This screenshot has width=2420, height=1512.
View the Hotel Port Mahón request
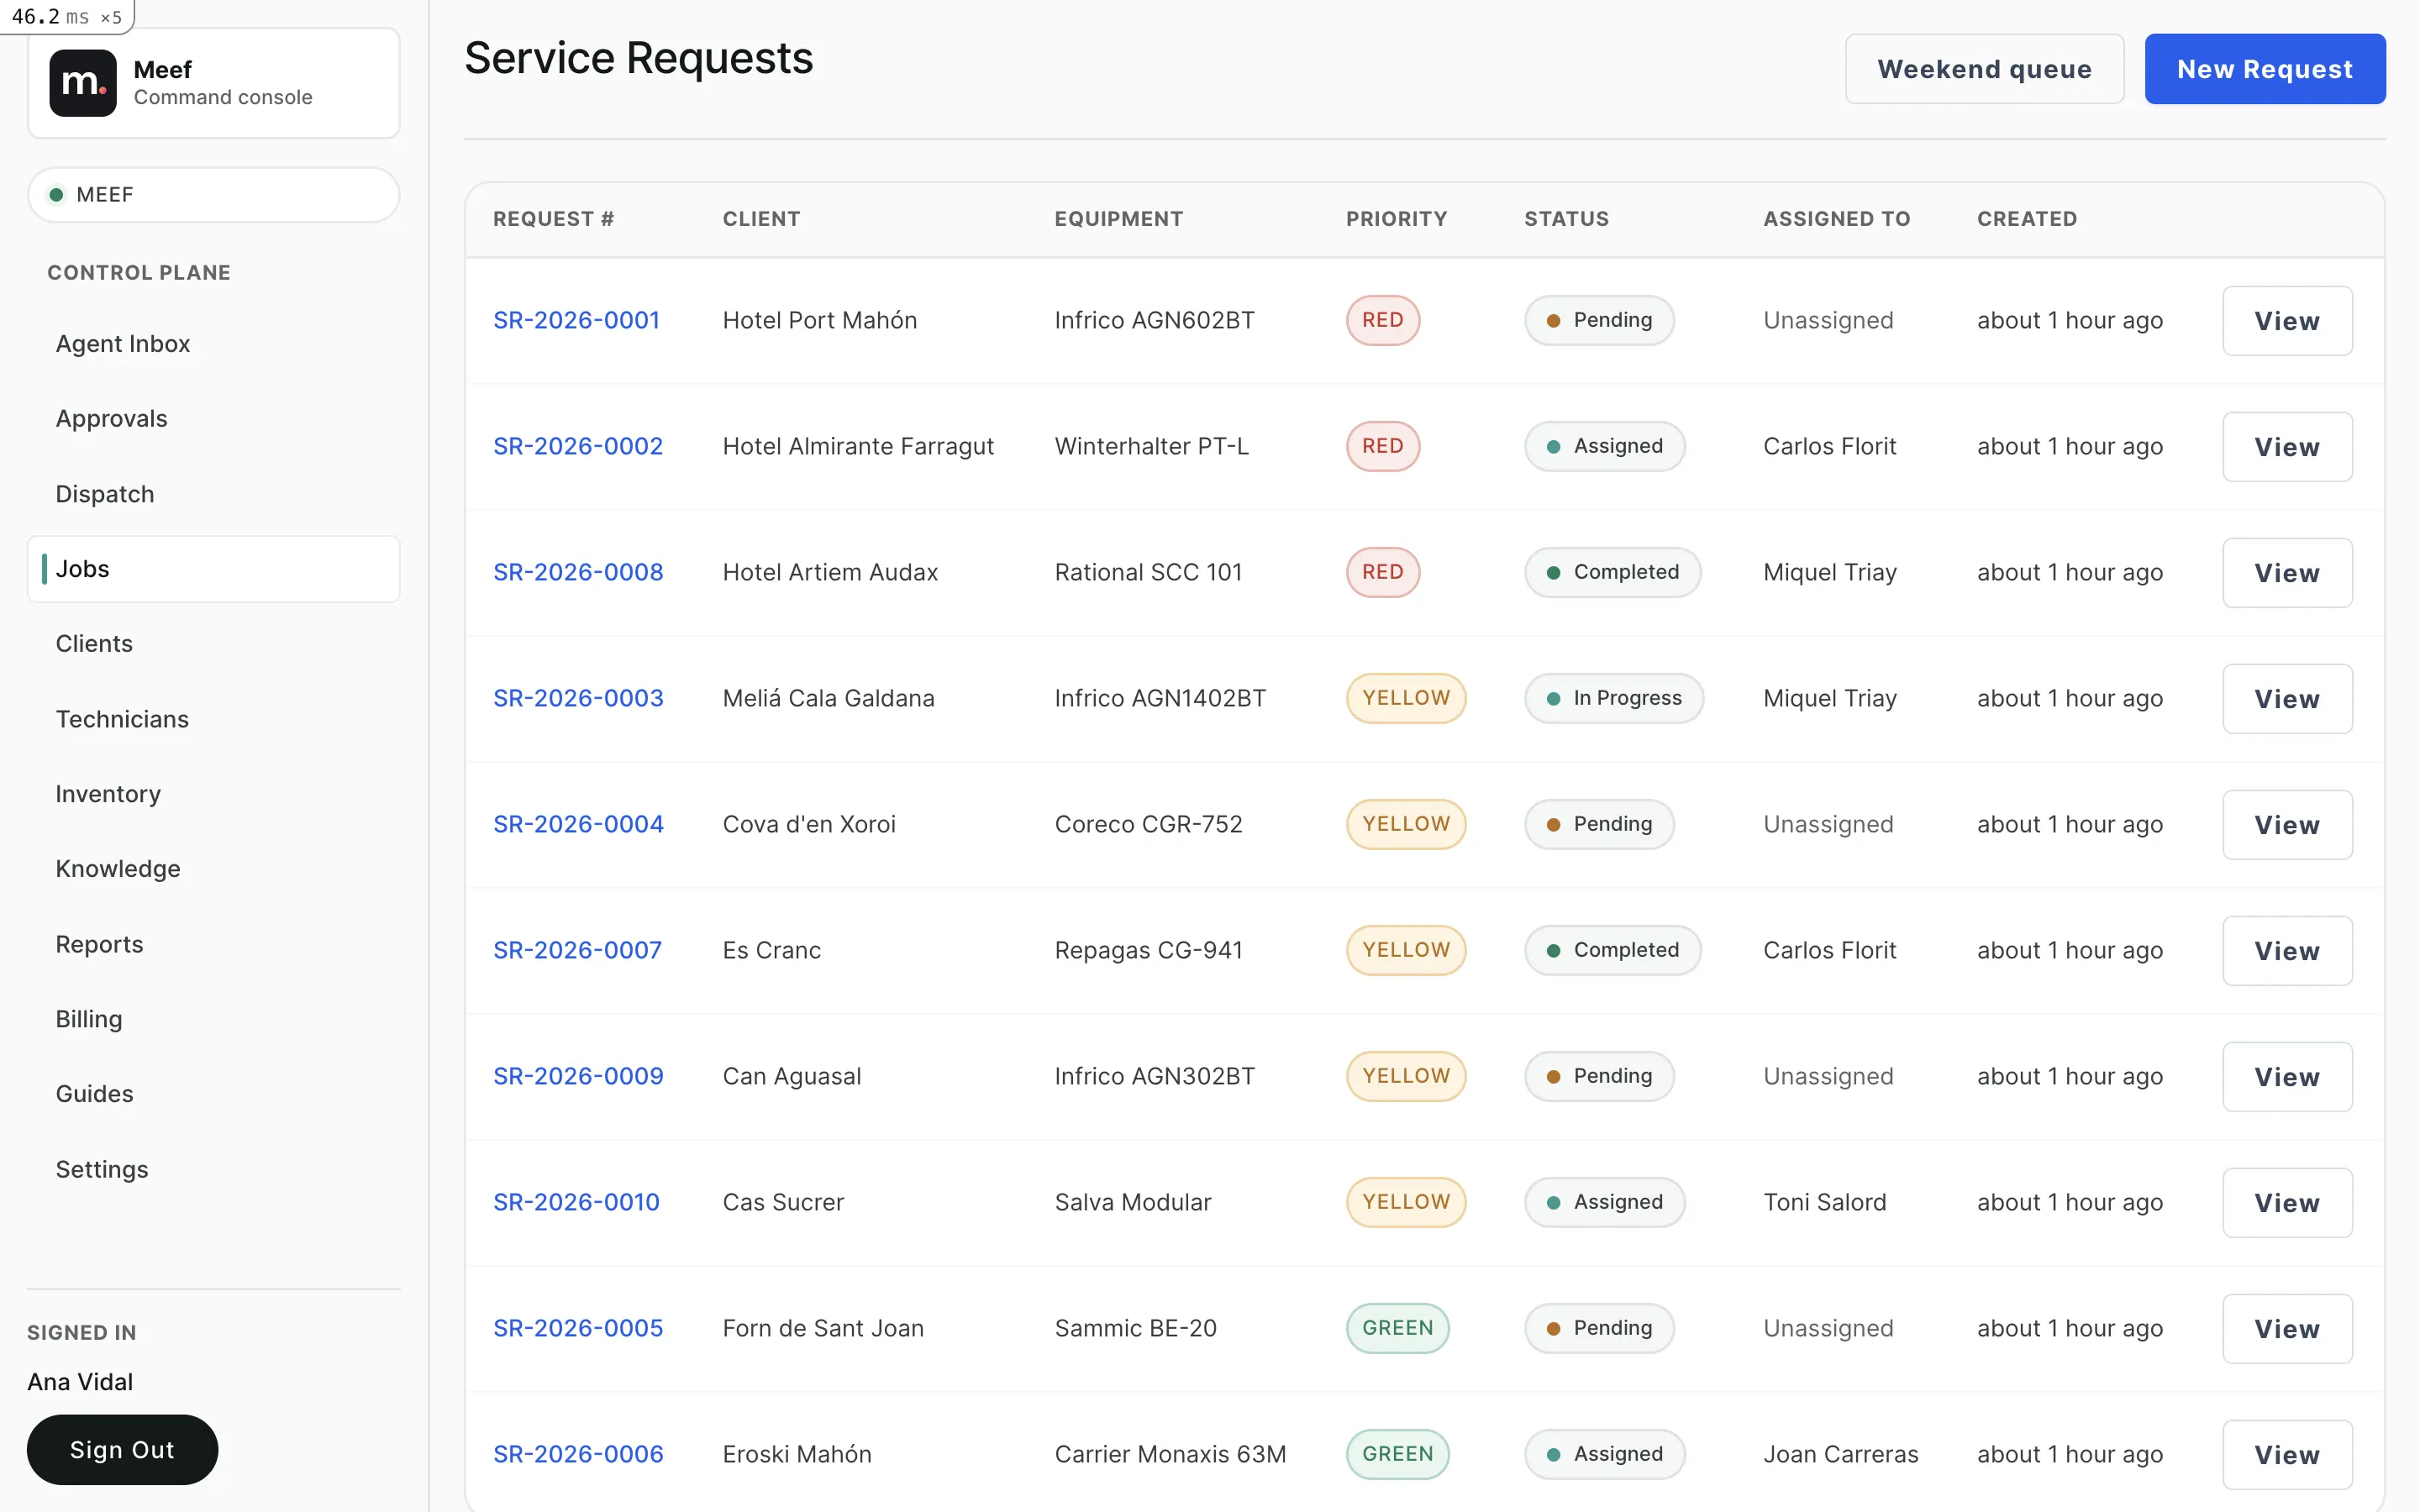(2287, 321)
